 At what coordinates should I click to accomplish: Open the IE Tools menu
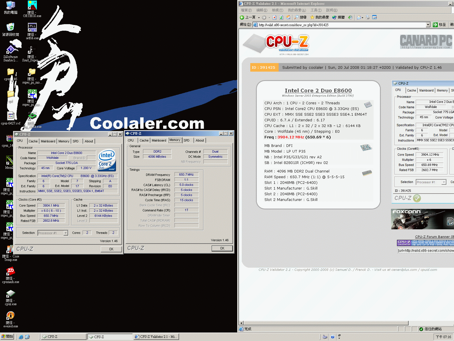click(316, 10)
